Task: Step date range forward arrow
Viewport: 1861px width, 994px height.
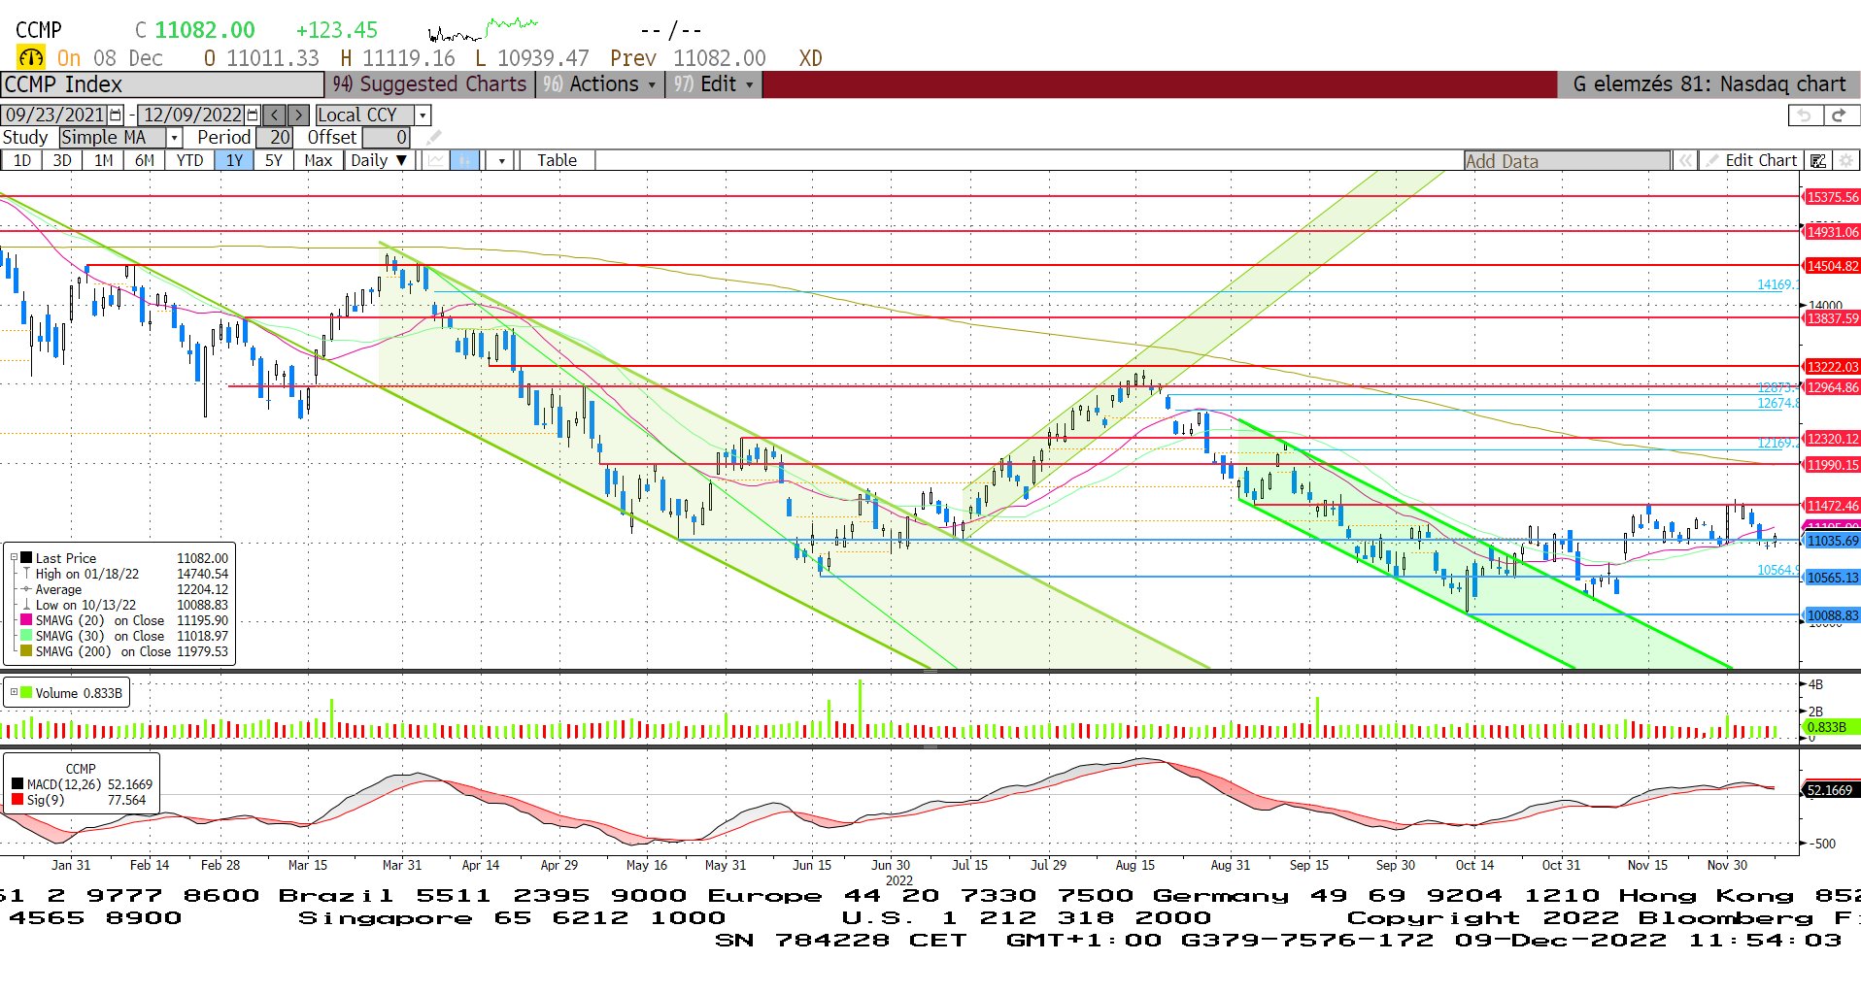Action: coord(299,115)
